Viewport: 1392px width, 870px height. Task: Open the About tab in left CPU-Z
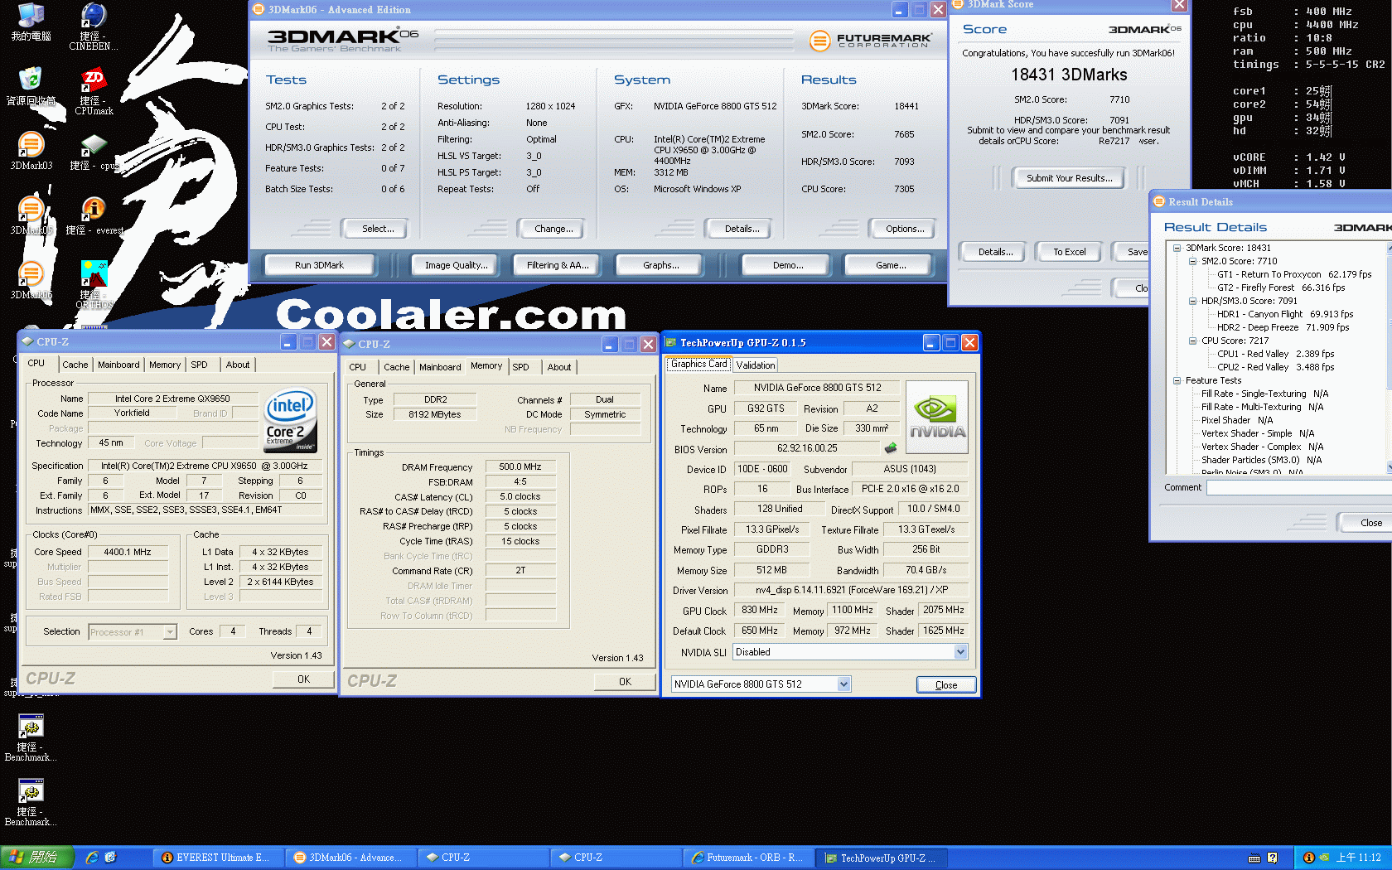(238, 365)
